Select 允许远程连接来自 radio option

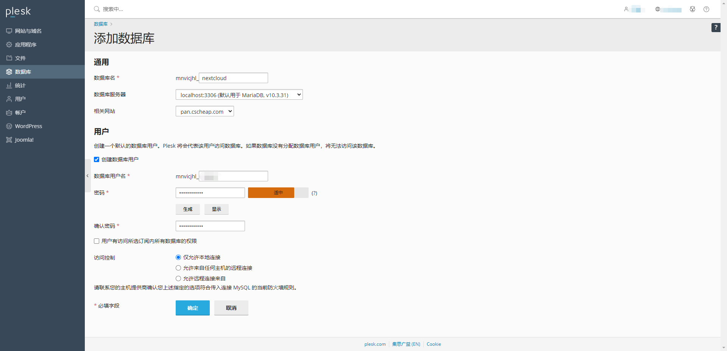[178, 278]
